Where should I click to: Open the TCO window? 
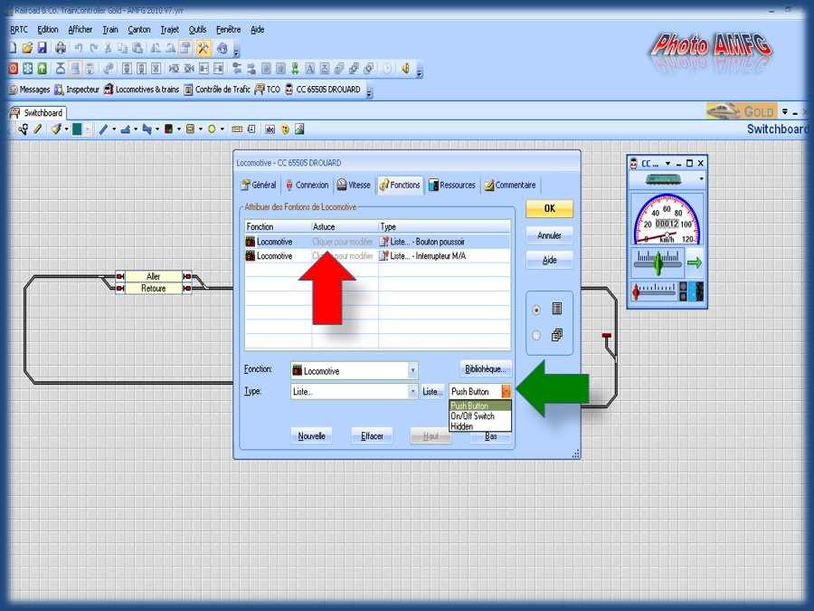point(268,90)
